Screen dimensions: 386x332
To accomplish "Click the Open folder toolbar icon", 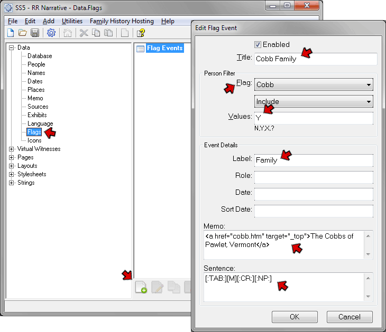I will 23,33.
